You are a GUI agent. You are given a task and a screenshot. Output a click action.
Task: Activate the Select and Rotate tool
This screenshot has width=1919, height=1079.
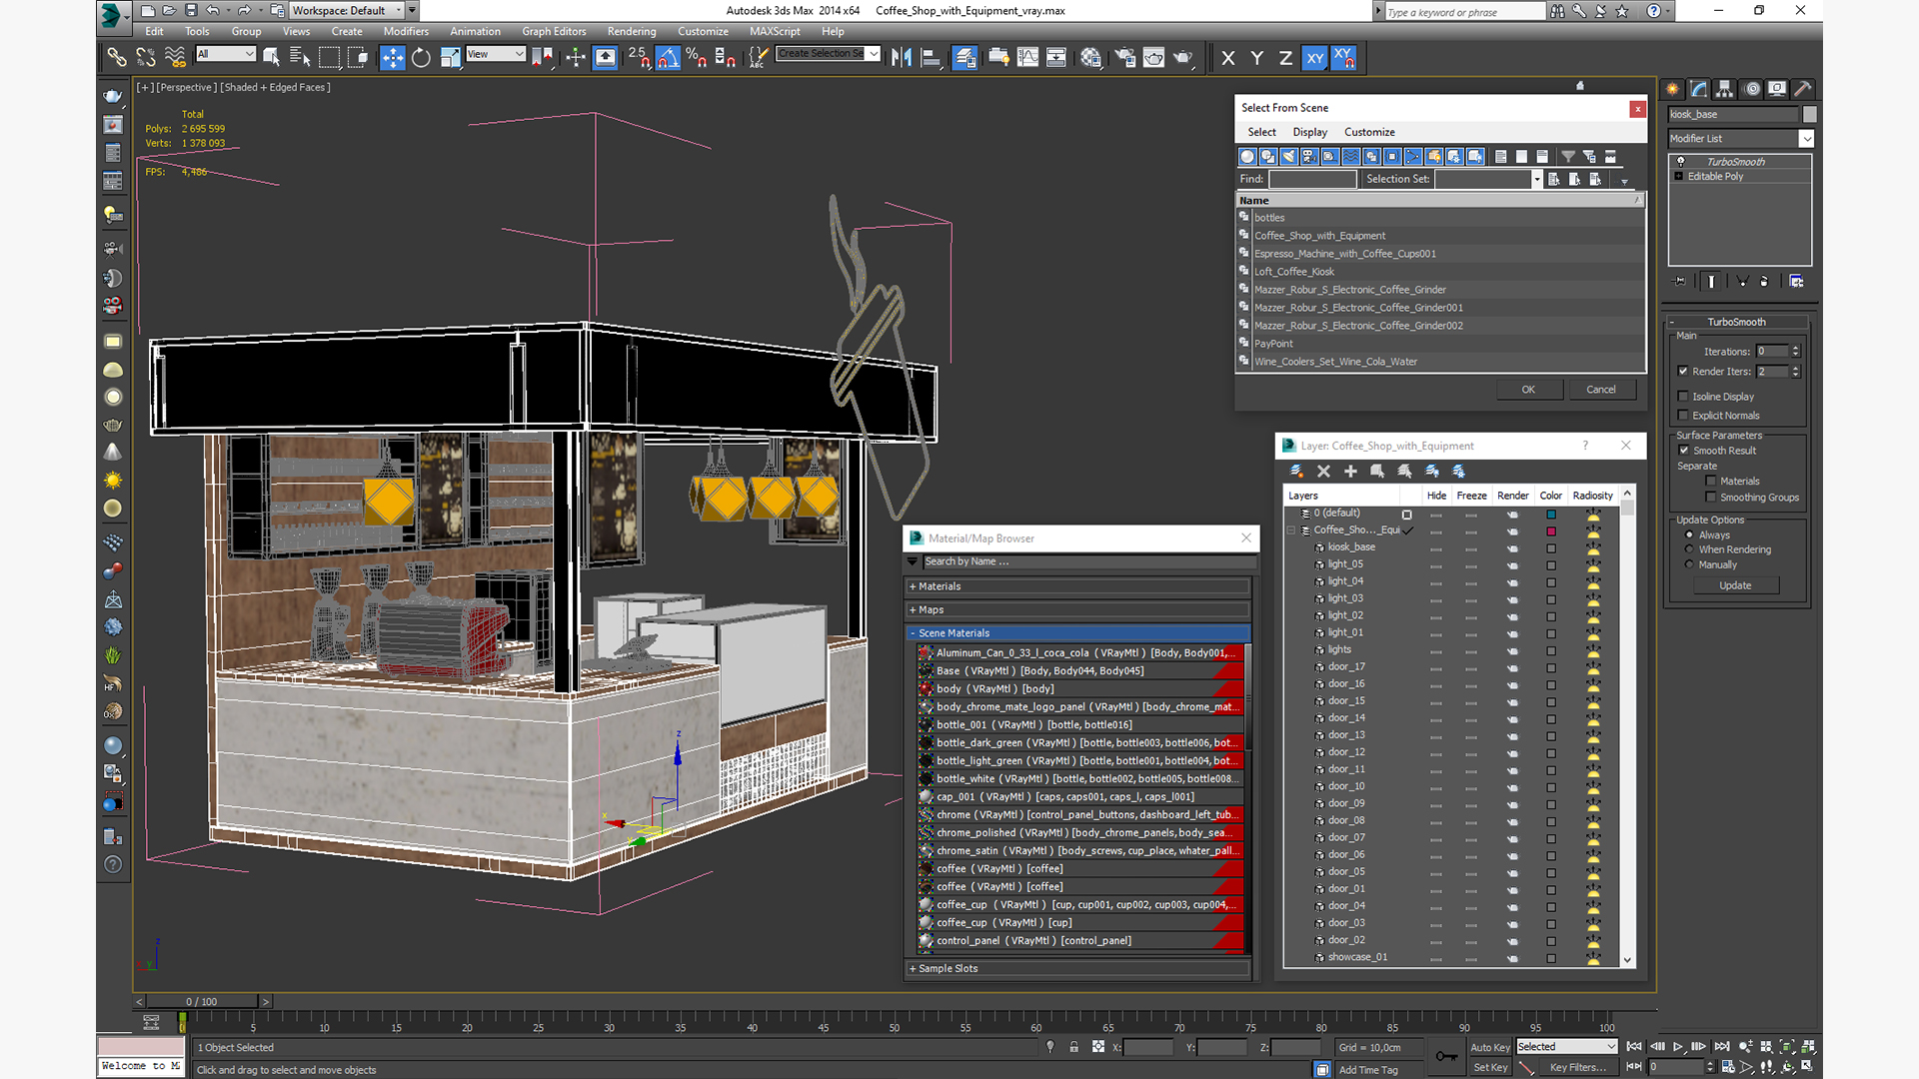point(421,58)
